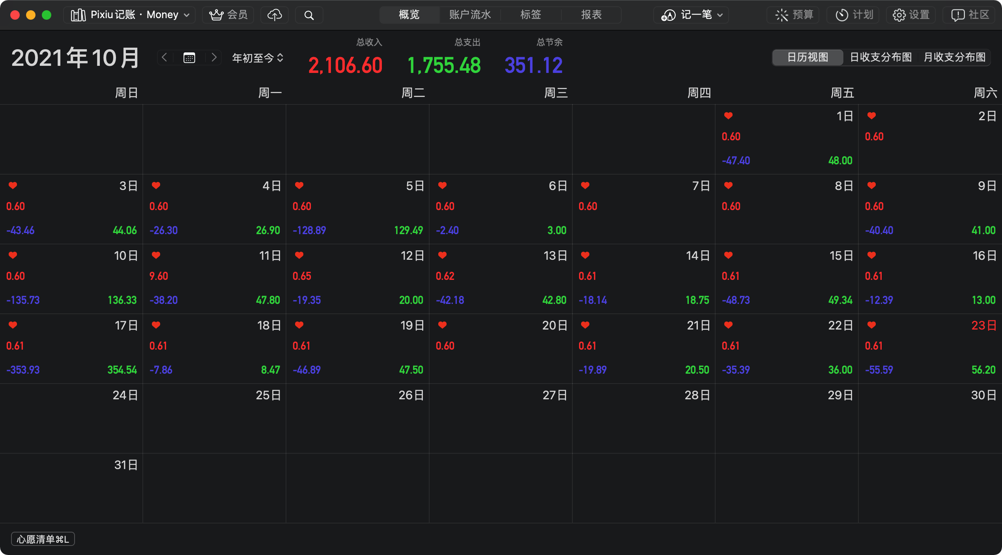Image resolution: width=1002 pixels, height=555 pixels.
Task: Click expense 8.47 on 18日
Action: 271,370
